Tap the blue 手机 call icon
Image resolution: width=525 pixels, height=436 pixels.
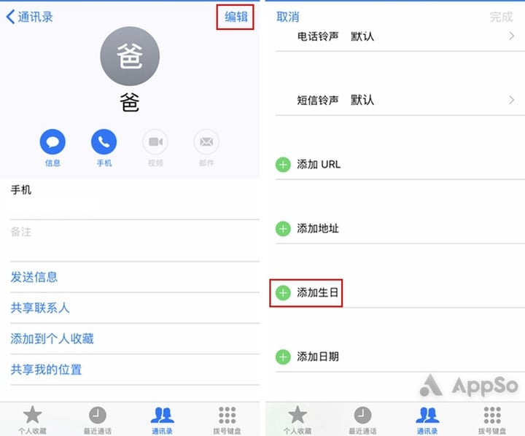tap(104, 142)
